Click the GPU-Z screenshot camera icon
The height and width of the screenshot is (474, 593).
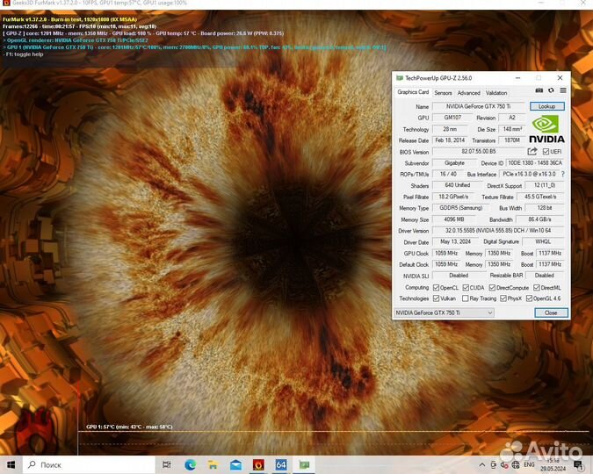tap(539, 90)
